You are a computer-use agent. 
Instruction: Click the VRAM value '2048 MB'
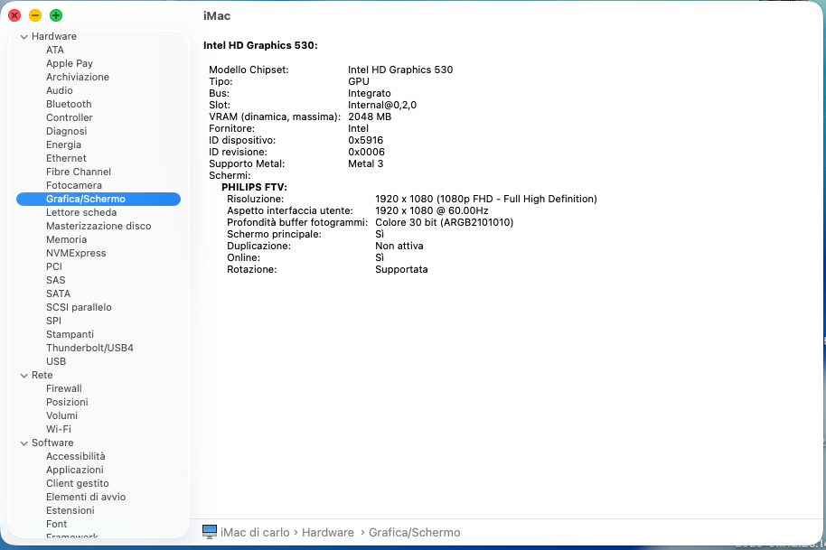(370, 117)
